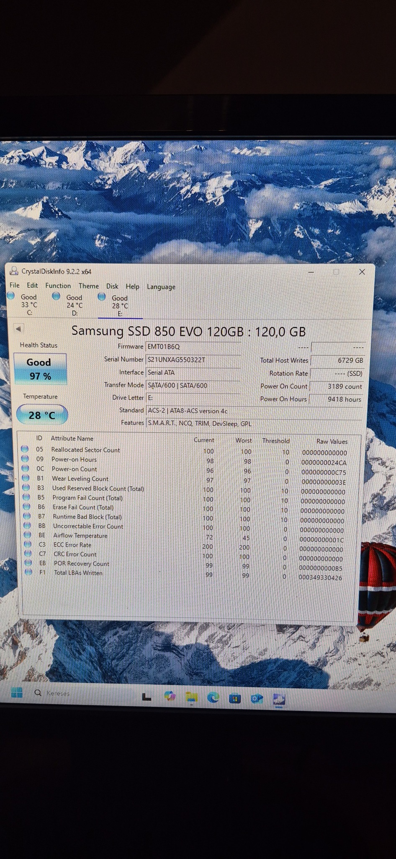The image size is (396, 859).
Task: Click the Attribute Name column header
Action: tap(72, 438)
